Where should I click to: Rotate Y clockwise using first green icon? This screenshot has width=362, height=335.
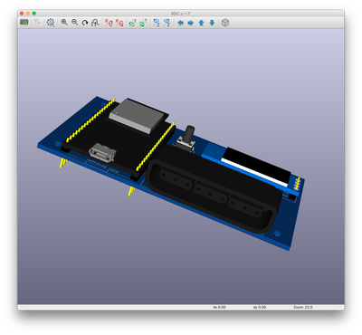point(133,23)
